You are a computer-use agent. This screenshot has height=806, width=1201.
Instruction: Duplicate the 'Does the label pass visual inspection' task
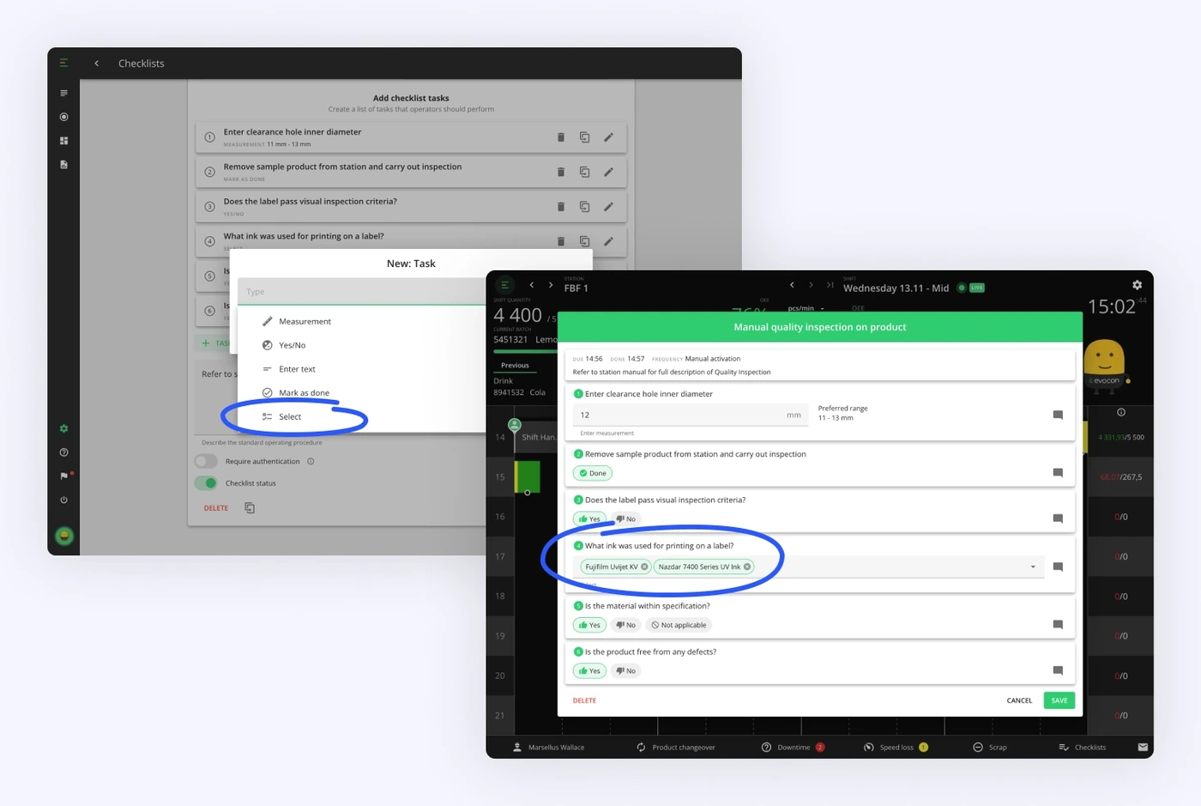584,207
